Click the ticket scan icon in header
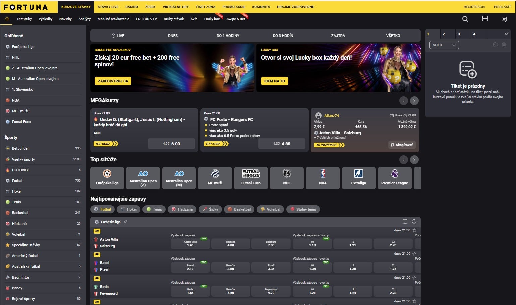 pos(485,19)
